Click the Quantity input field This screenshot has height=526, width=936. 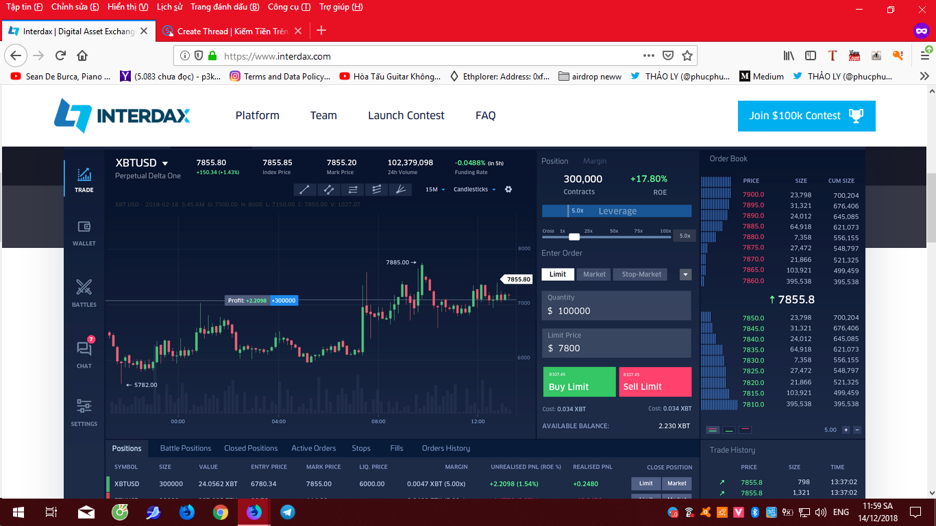click(x=617, y=305)
